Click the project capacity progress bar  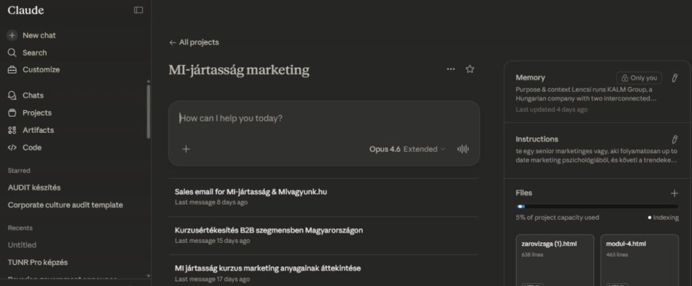[x=597, y=206]
